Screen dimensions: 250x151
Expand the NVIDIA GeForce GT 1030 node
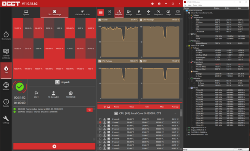point(187,135)
